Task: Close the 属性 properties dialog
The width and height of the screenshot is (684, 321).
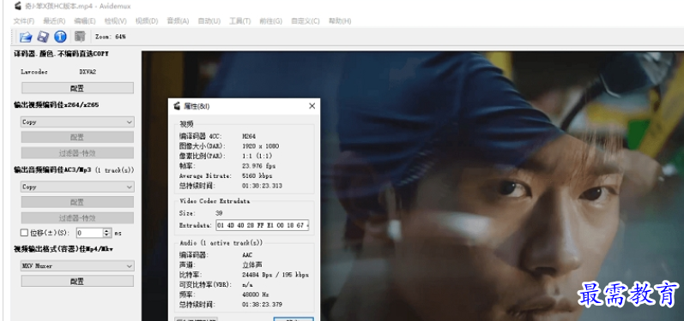Action: coord(312,106)
